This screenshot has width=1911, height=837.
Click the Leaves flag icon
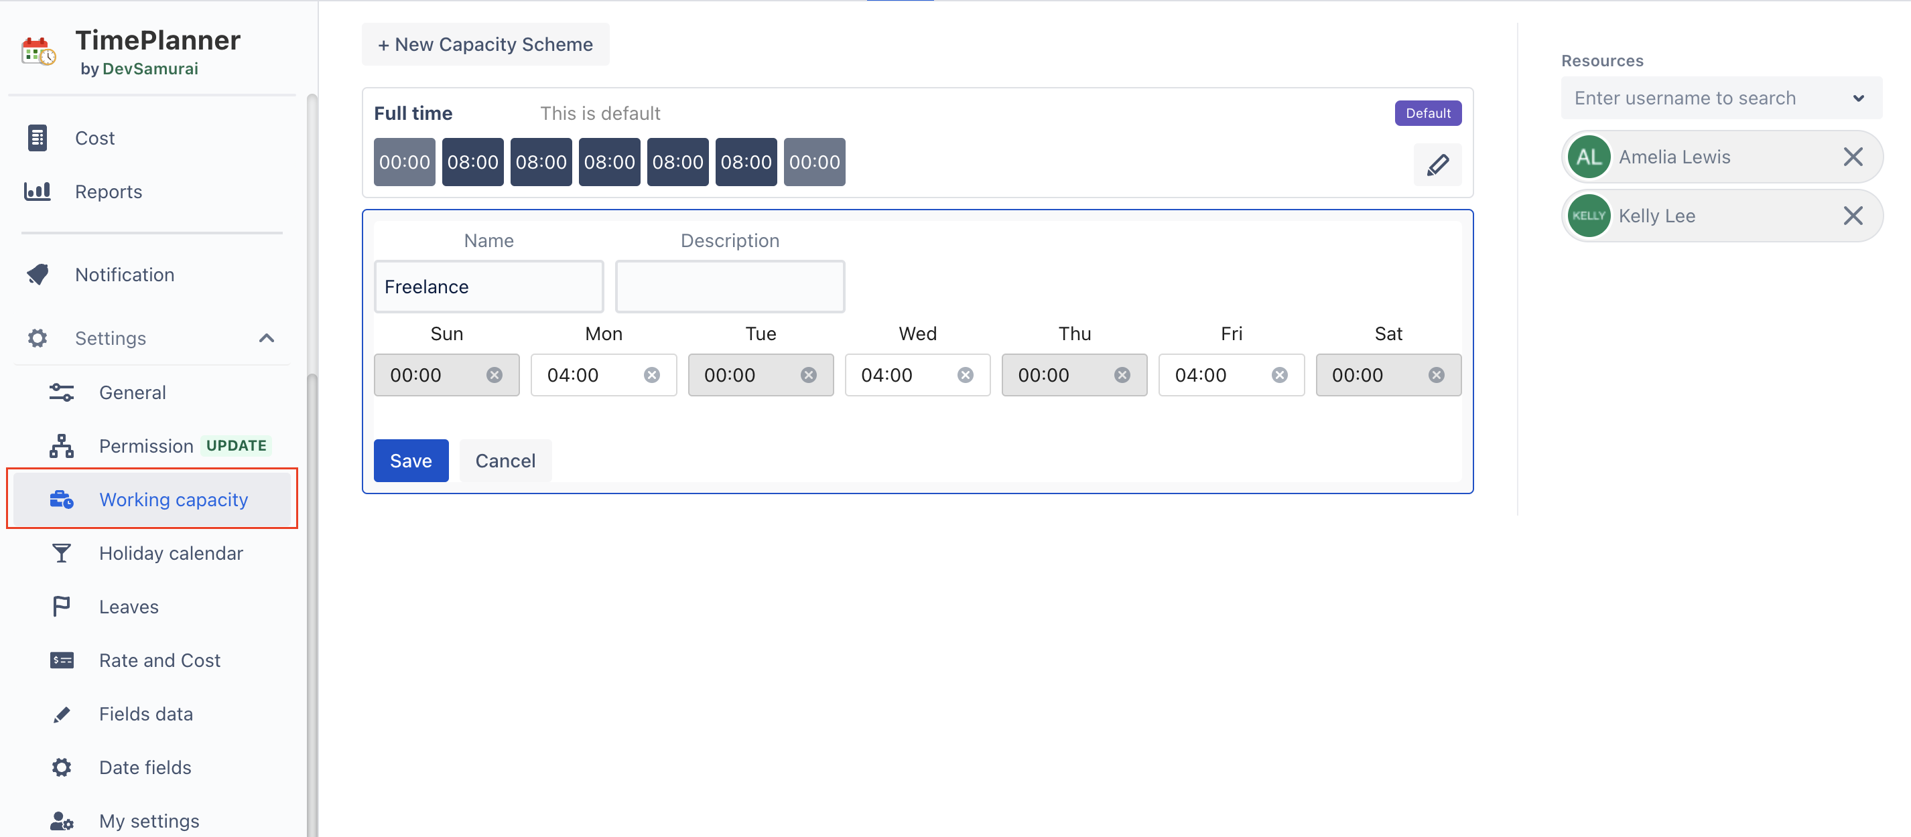[x=62, y=607]
